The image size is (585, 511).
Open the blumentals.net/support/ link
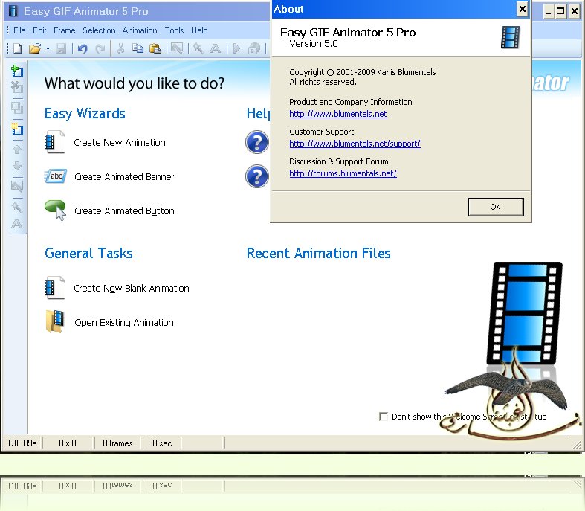pos(355,144)
